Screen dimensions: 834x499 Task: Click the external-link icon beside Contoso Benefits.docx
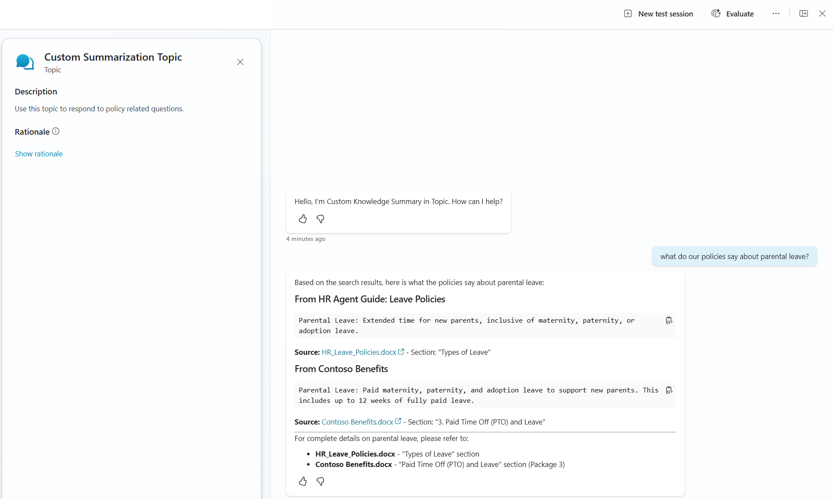tap(398, 421)
